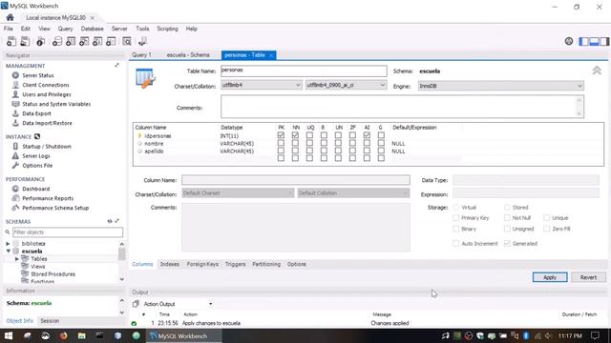Open Data Import/Restore

47,123
